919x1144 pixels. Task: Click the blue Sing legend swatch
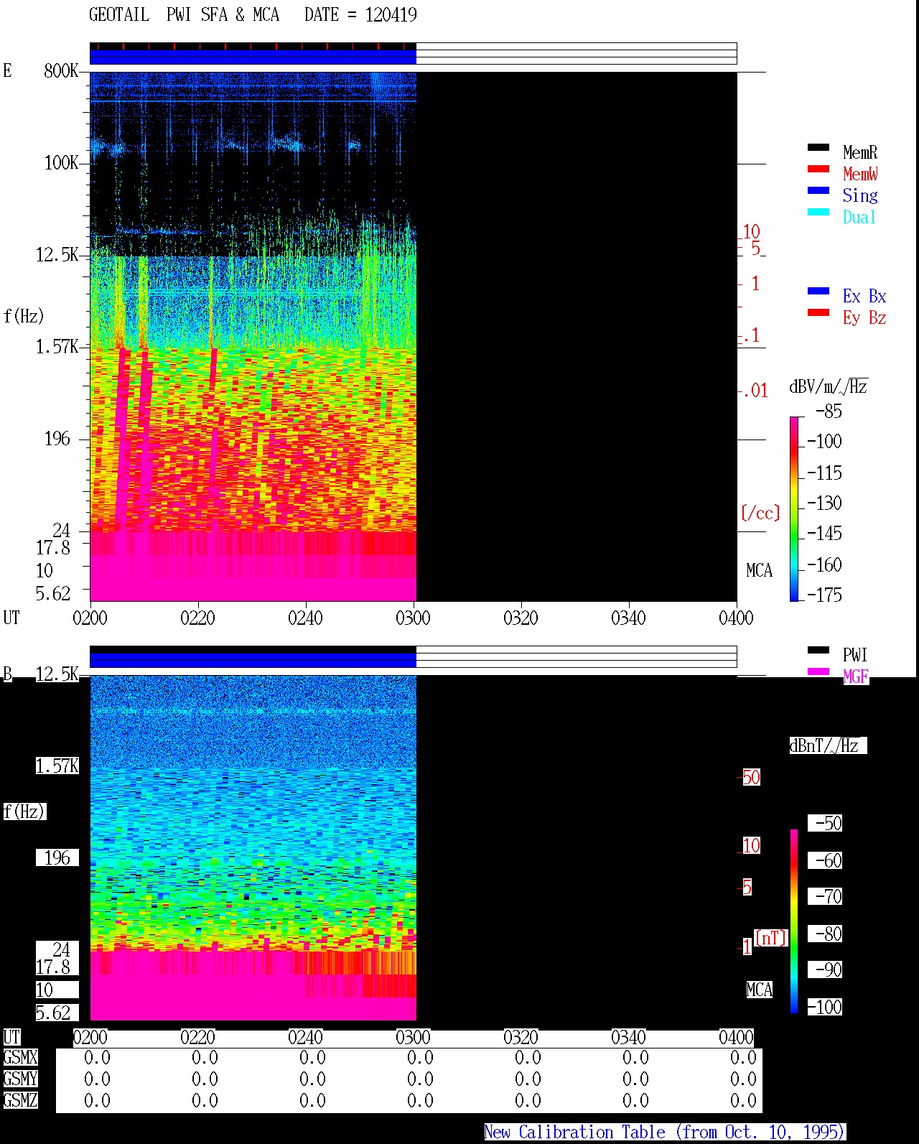818,190
